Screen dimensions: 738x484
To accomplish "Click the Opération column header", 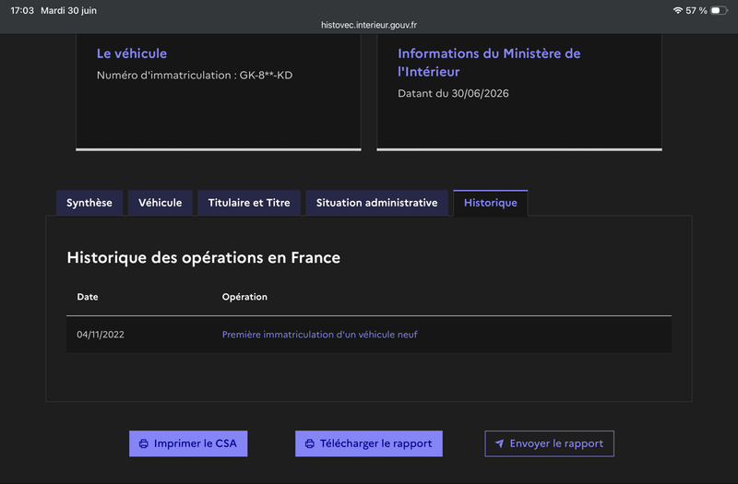I will point(244,297).
